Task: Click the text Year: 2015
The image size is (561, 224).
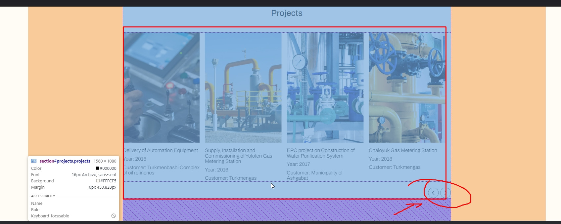Action: (x=135, y=159)
